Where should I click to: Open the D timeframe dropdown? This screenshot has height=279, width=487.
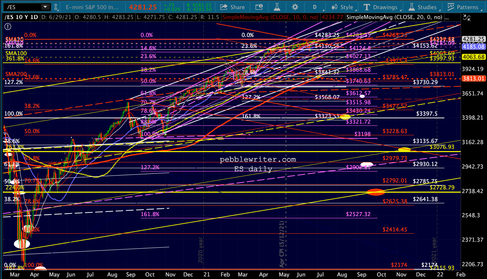tap(316, 7)
